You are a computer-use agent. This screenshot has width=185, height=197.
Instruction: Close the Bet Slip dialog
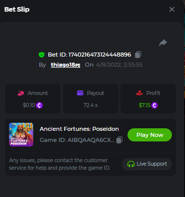point(172,10)
